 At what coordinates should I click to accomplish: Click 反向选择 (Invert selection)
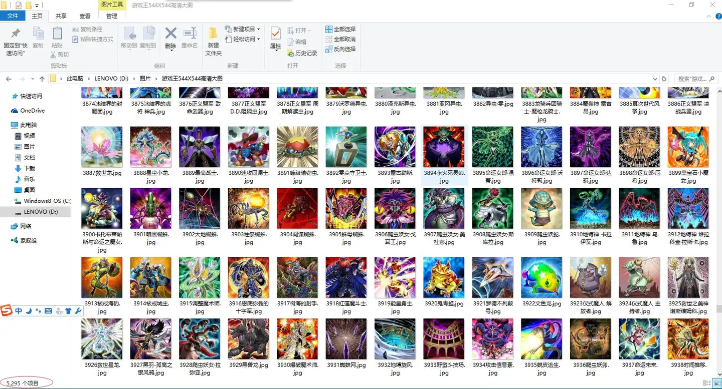[x=340, y=49]
